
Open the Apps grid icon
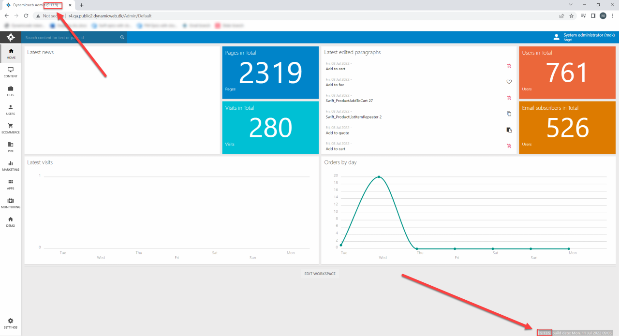(11, 184)
